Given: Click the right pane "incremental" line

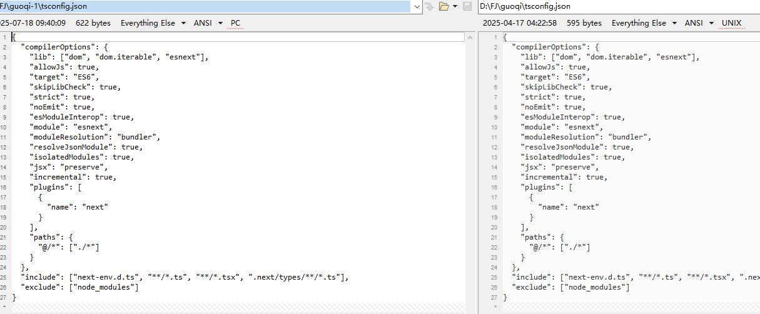Looking at the screenshot, I should pyautogui.click(x=564, y=177).
